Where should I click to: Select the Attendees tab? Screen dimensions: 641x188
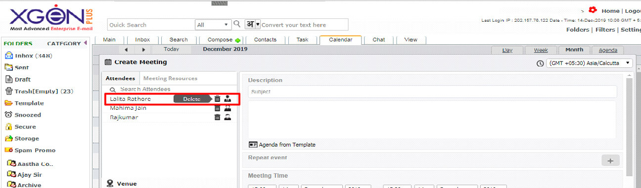click(120, 78)
